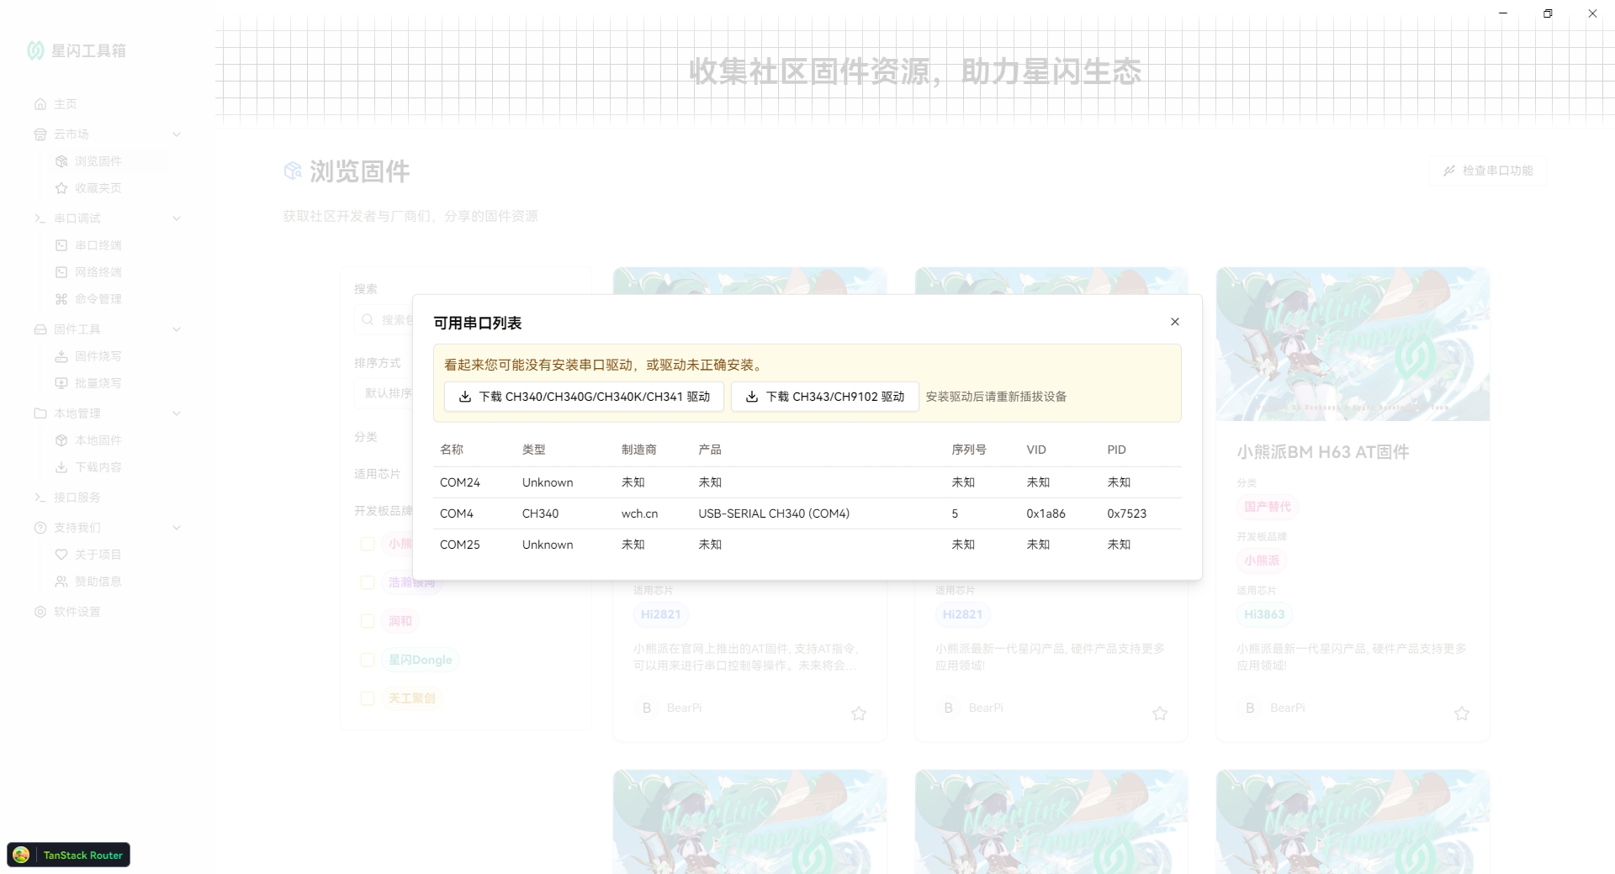Toggle the 润和 brand checkbox
Image resolution: width=1615 pixels, height=874 pixels.
point(368,621)
